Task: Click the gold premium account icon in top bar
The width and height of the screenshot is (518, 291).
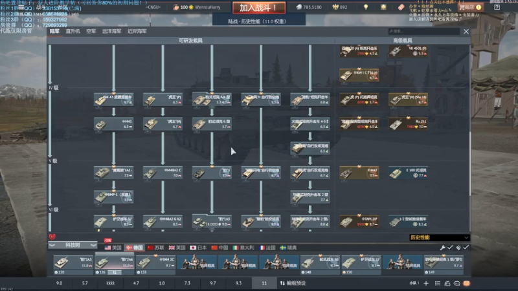Action: (383, 7)
